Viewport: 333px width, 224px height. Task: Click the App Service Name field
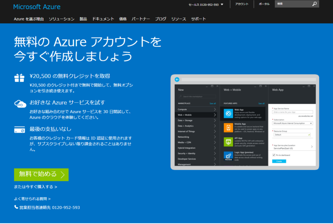[293, 112]
